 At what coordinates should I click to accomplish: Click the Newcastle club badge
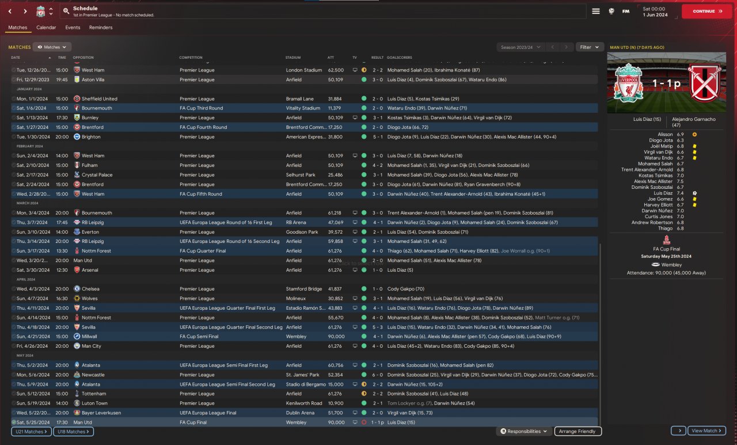click(77, 375)
